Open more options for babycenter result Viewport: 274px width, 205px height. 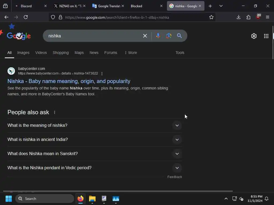pyautogui.click(x=102, y=74)
